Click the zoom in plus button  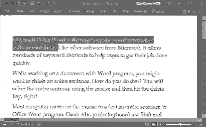click(x=193, y=125)
